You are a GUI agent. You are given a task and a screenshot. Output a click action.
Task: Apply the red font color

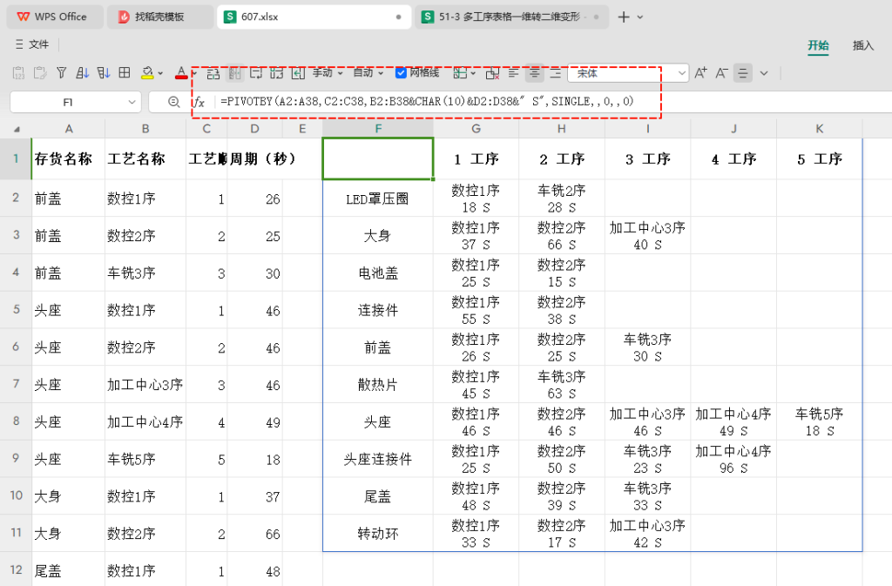tap(181, 73)
